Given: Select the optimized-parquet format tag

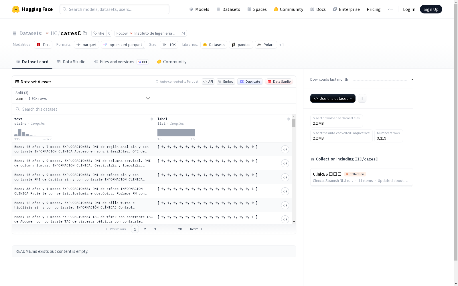Looking at the screenshot, I should [123, 45].
